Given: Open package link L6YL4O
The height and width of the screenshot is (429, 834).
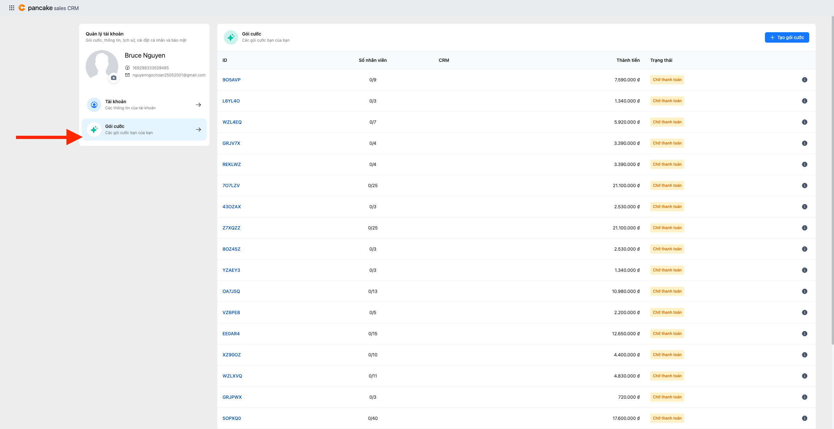Looking at the screenshot, I should pyautogui.click(x=231, y=101).
